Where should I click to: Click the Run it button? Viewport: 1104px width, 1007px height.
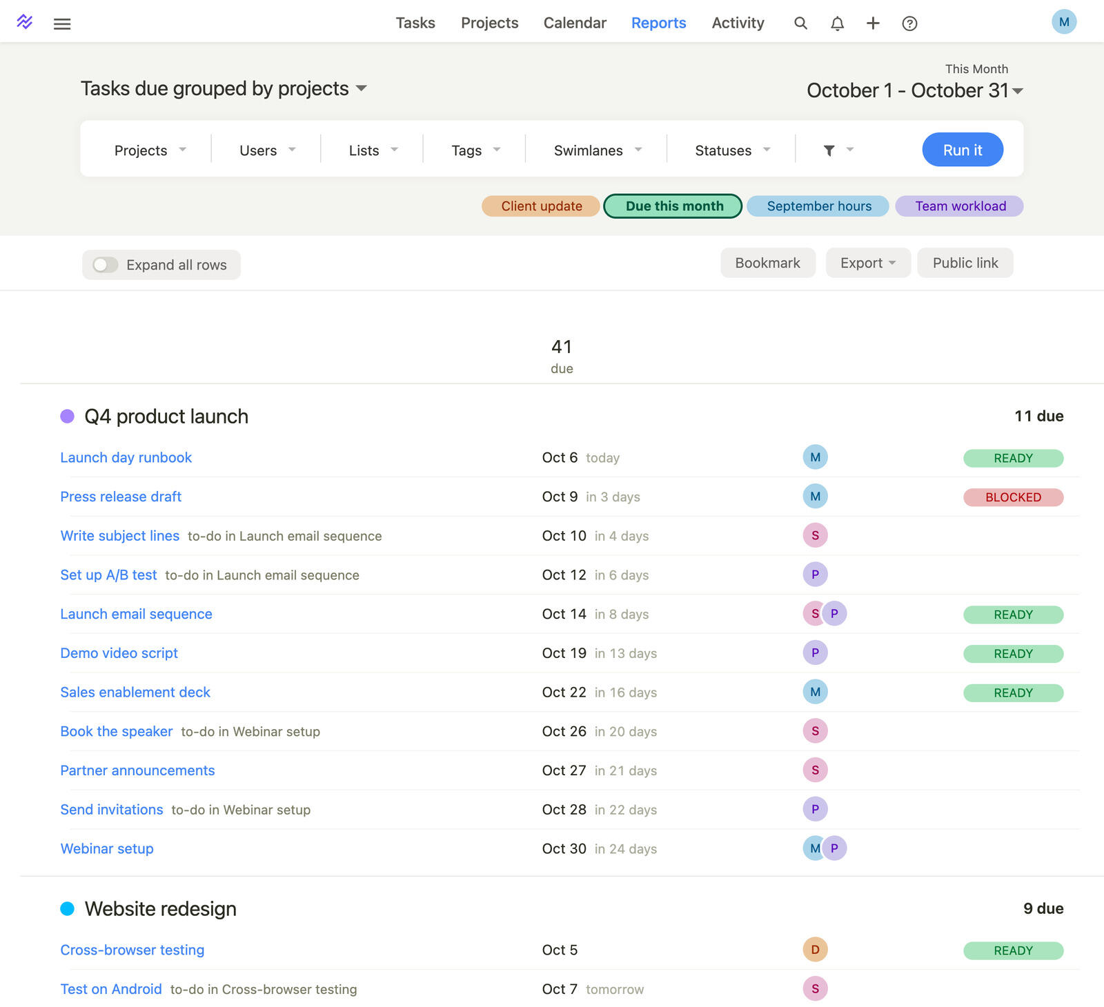tap(963, 150)
